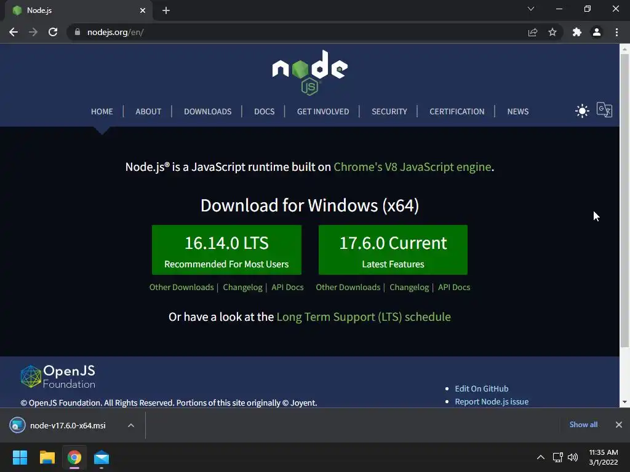Click the scrollbar down arrow
Viewport: 630px width, 472px height.
point(624,402)
